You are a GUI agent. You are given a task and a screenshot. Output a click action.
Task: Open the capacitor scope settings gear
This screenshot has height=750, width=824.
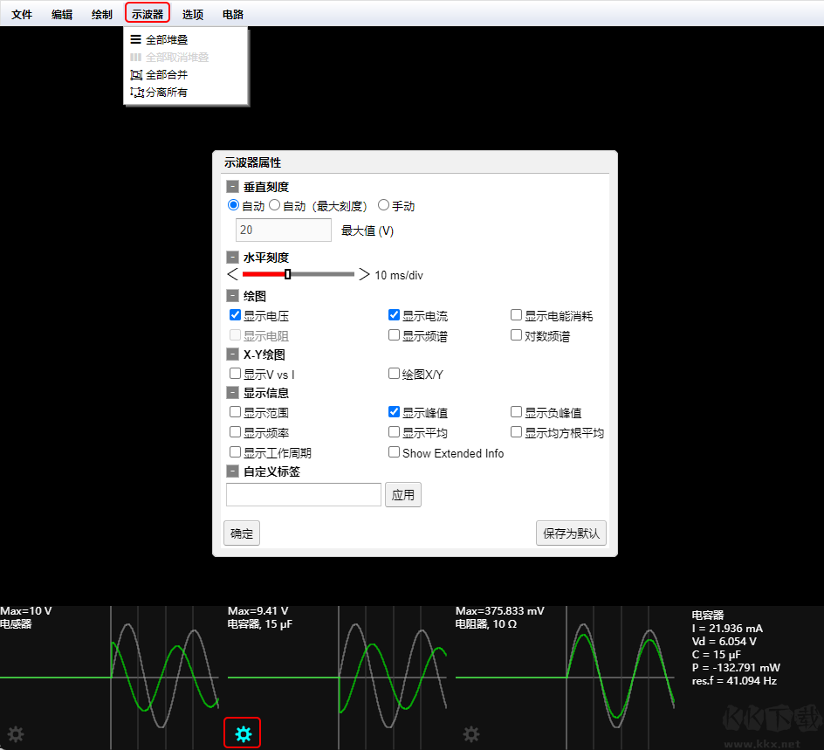[x=242, y=733]
